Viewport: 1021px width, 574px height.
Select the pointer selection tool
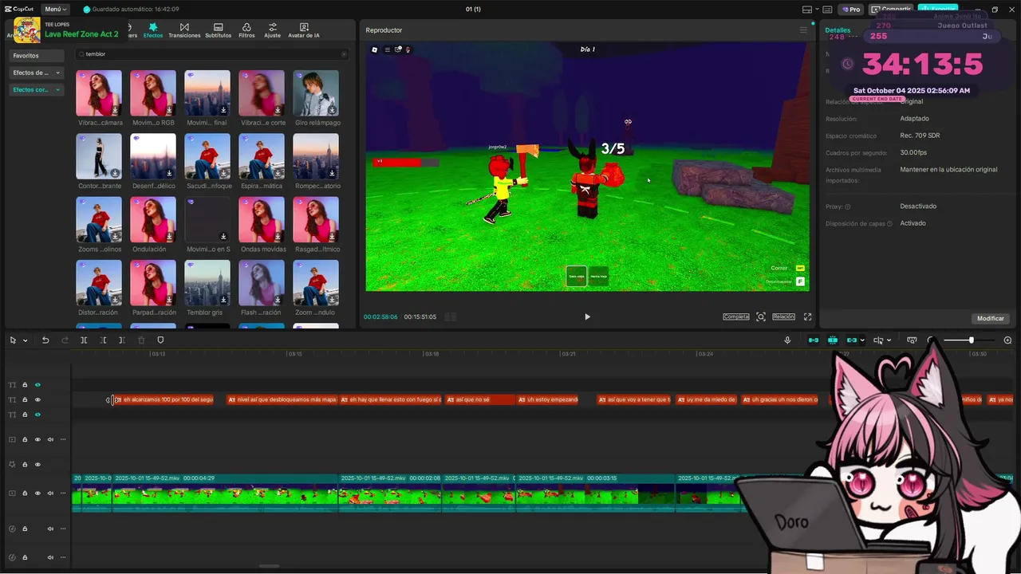click(13, 340)
